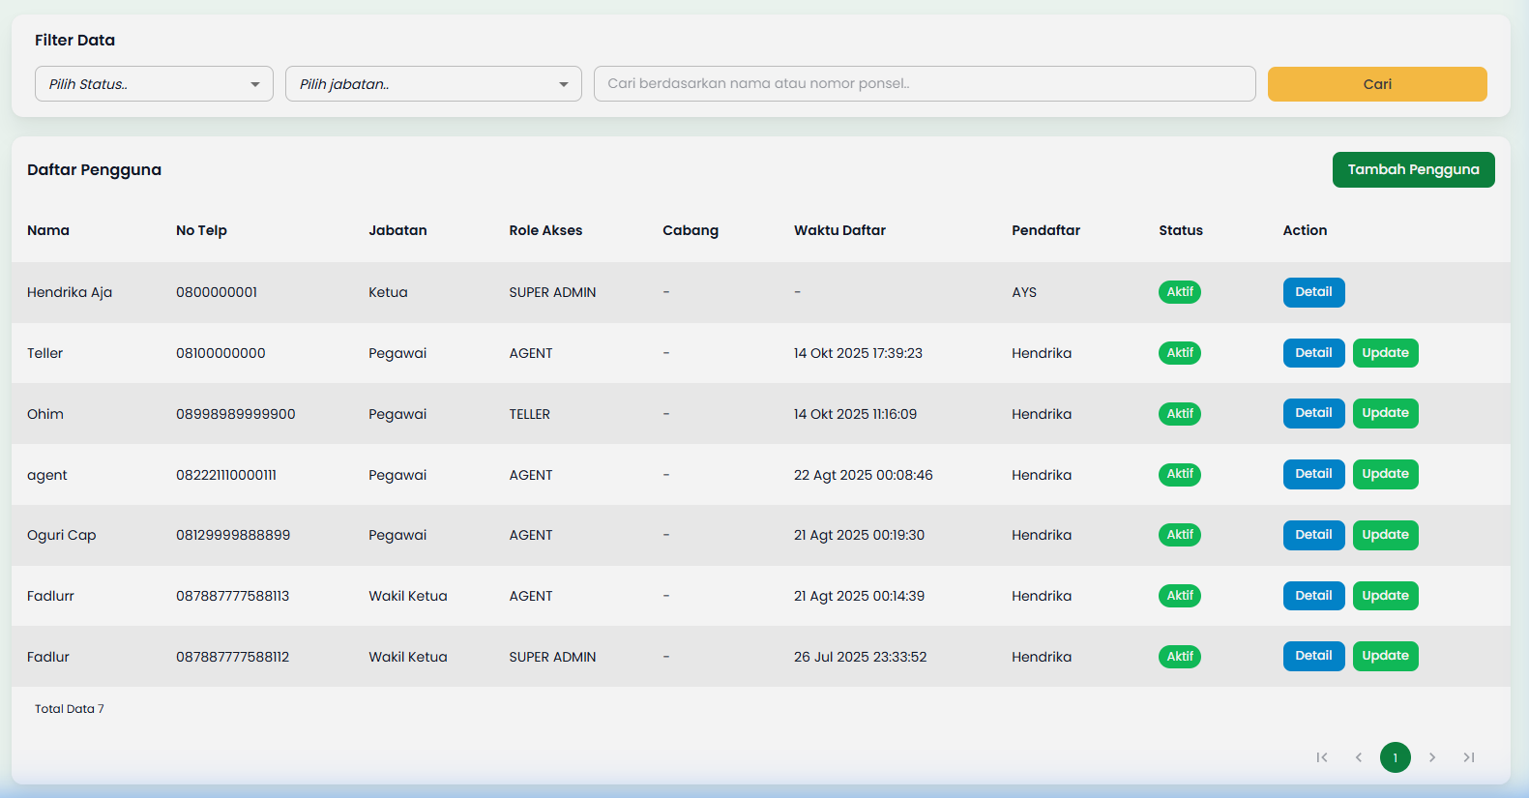Open Detail for Hendrika Aja
1529x798 pixels.
(1313, 292)
